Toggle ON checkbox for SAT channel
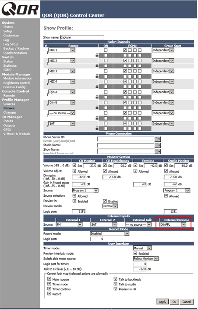Screen dimensions: 198x310 [x=106, y=123]
